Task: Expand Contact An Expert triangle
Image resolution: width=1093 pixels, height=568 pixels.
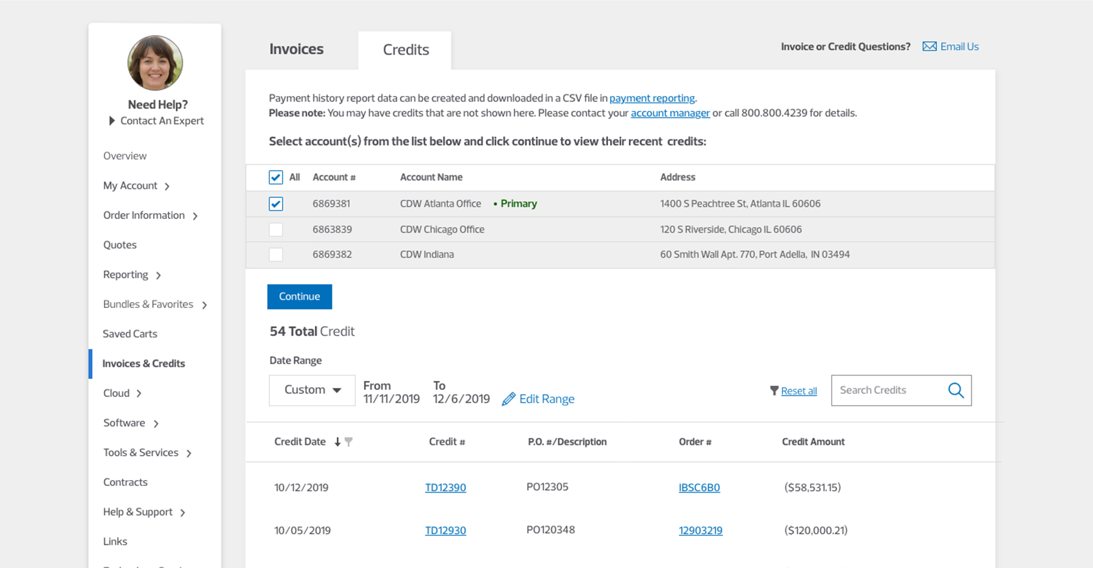Action: [111, 121]
